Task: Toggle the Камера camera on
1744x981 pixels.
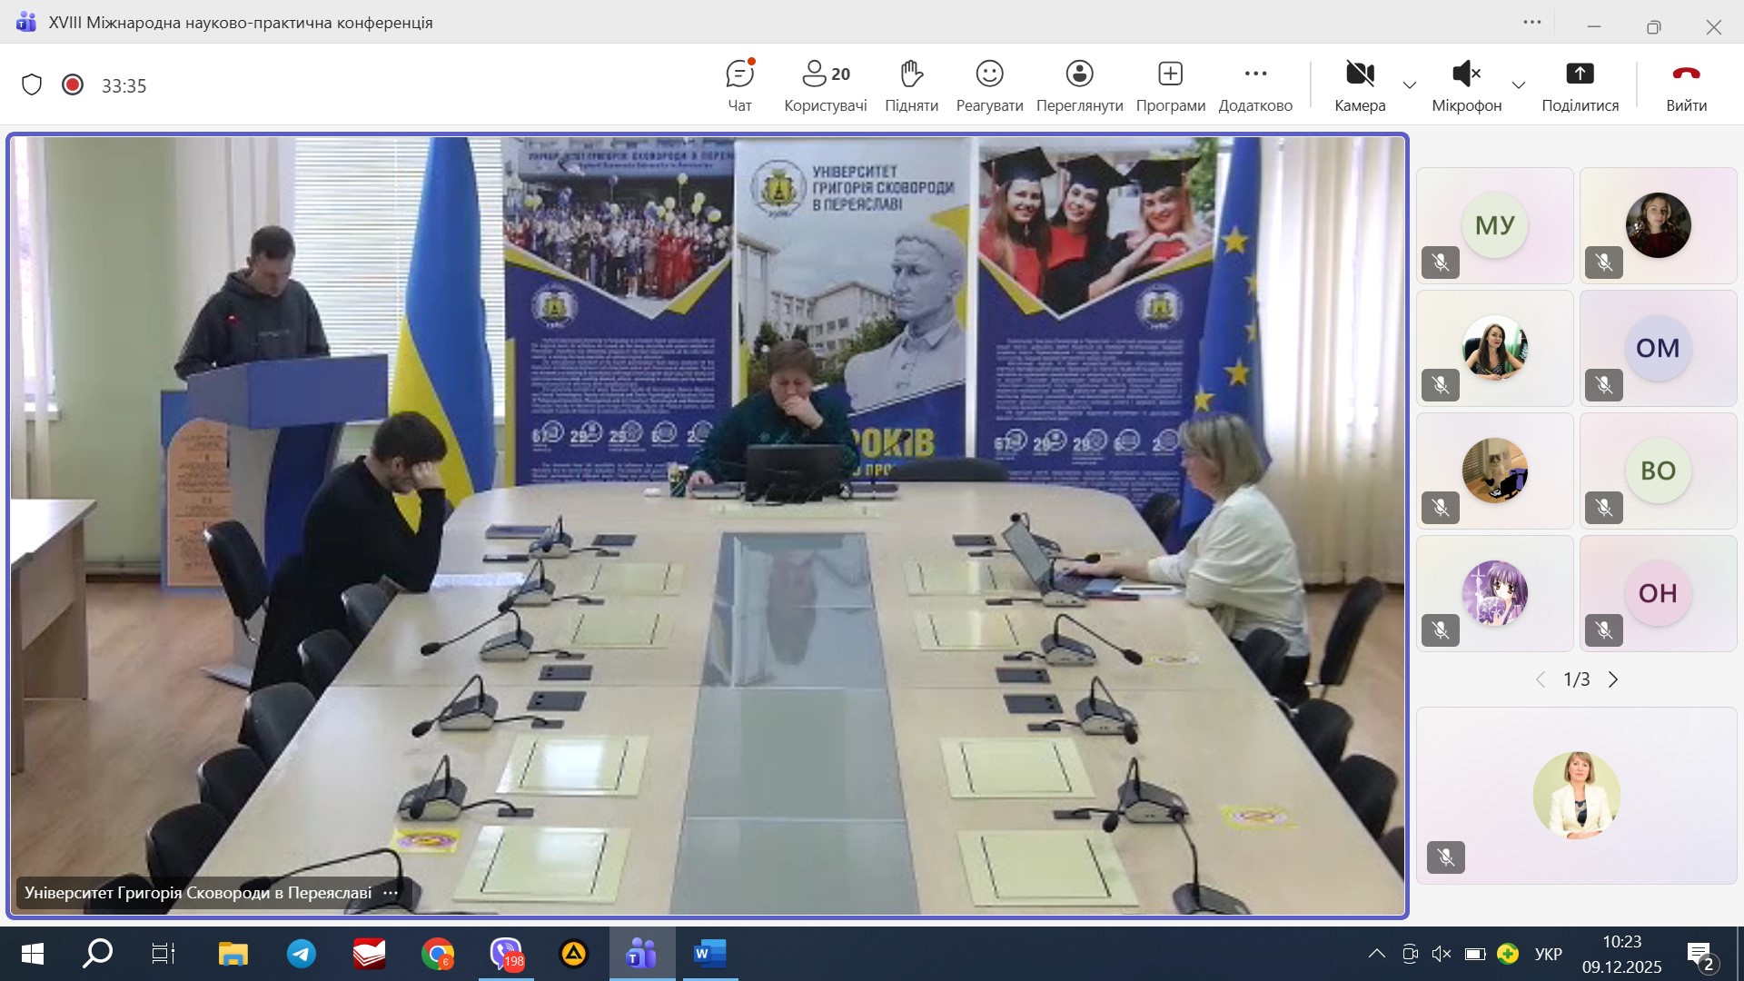Action: pyautogui.click(x=1360, y=85)
